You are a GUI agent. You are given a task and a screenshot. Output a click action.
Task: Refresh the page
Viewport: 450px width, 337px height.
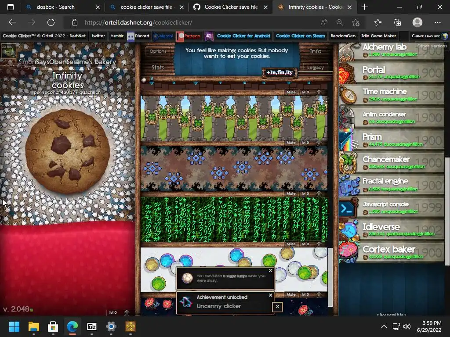(x=51, y=22)
